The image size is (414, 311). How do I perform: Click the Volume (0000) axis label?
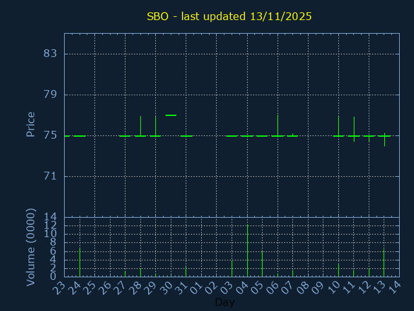(x=30, y=247)
